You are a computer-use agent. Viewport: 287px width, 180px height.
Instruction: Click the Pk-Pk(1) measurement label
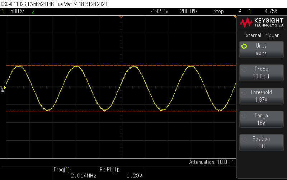click(x=109, y=170)
